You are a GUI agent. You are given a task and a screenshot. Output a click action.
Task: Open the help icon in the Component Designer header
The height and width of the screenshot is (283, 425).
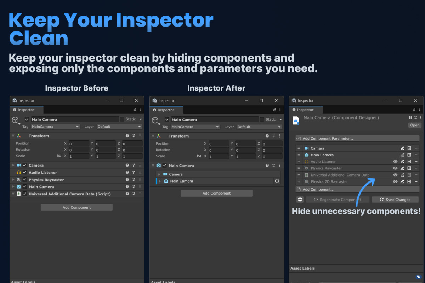point(410,118)
